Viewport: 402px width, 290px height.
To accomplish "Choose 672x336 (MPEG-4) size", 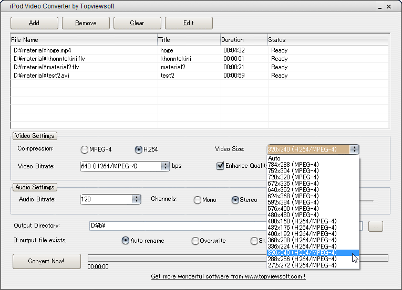I will pos(313,184).
